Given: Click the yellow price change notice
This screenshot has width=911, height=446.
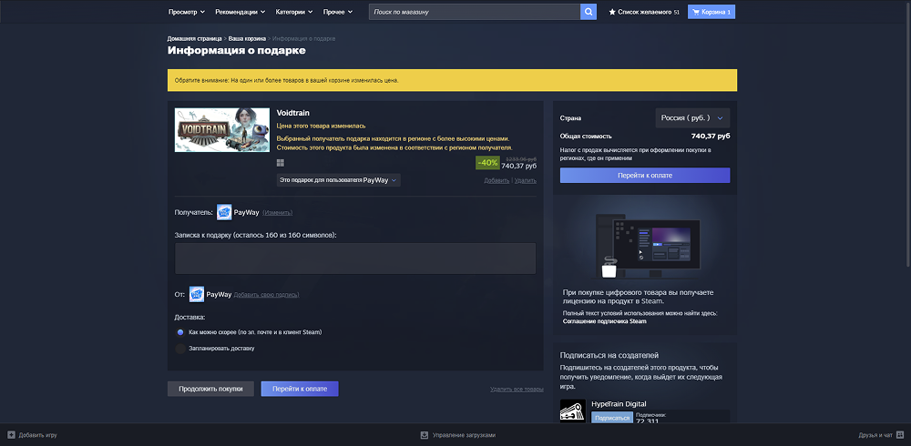Looking at the screenshot, I should 452,80.
